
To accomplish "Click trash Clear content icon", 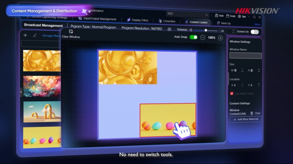I will tap(252, 113).
